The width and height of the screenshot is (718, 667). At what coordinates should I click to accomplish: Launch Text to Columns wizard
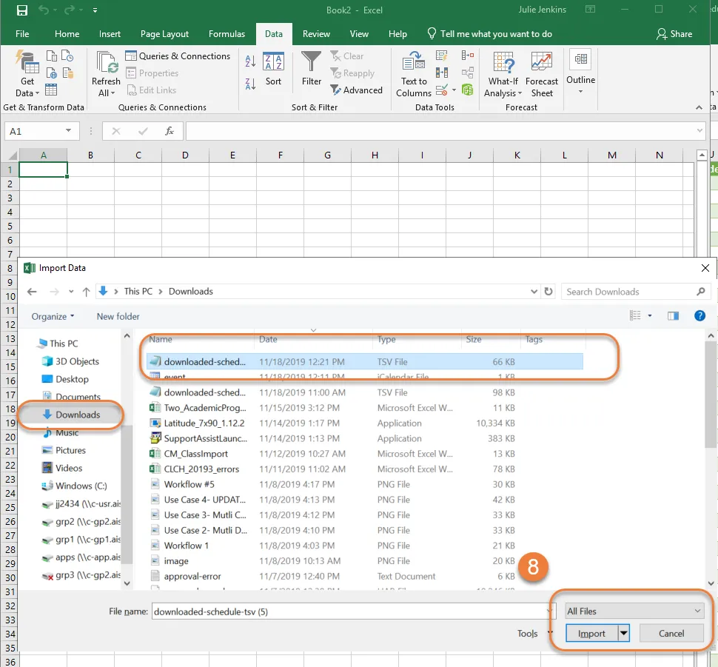click(414, 74)
